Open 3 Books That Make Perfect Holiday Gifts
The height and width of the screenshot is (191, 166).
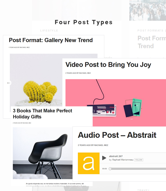pos(43,114)
